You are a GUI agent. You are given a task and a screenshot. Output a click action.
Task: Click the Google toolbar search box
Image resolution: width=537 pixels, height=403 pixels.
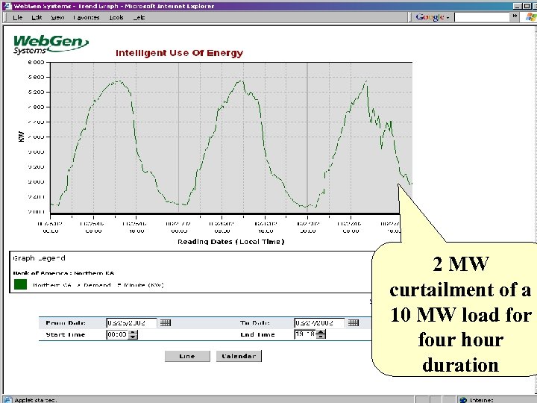(481, 17)
